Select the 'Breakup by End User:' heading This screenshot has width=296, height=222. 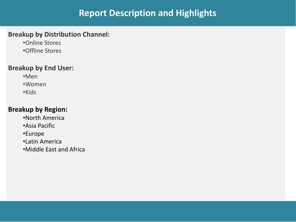(41, 68)
